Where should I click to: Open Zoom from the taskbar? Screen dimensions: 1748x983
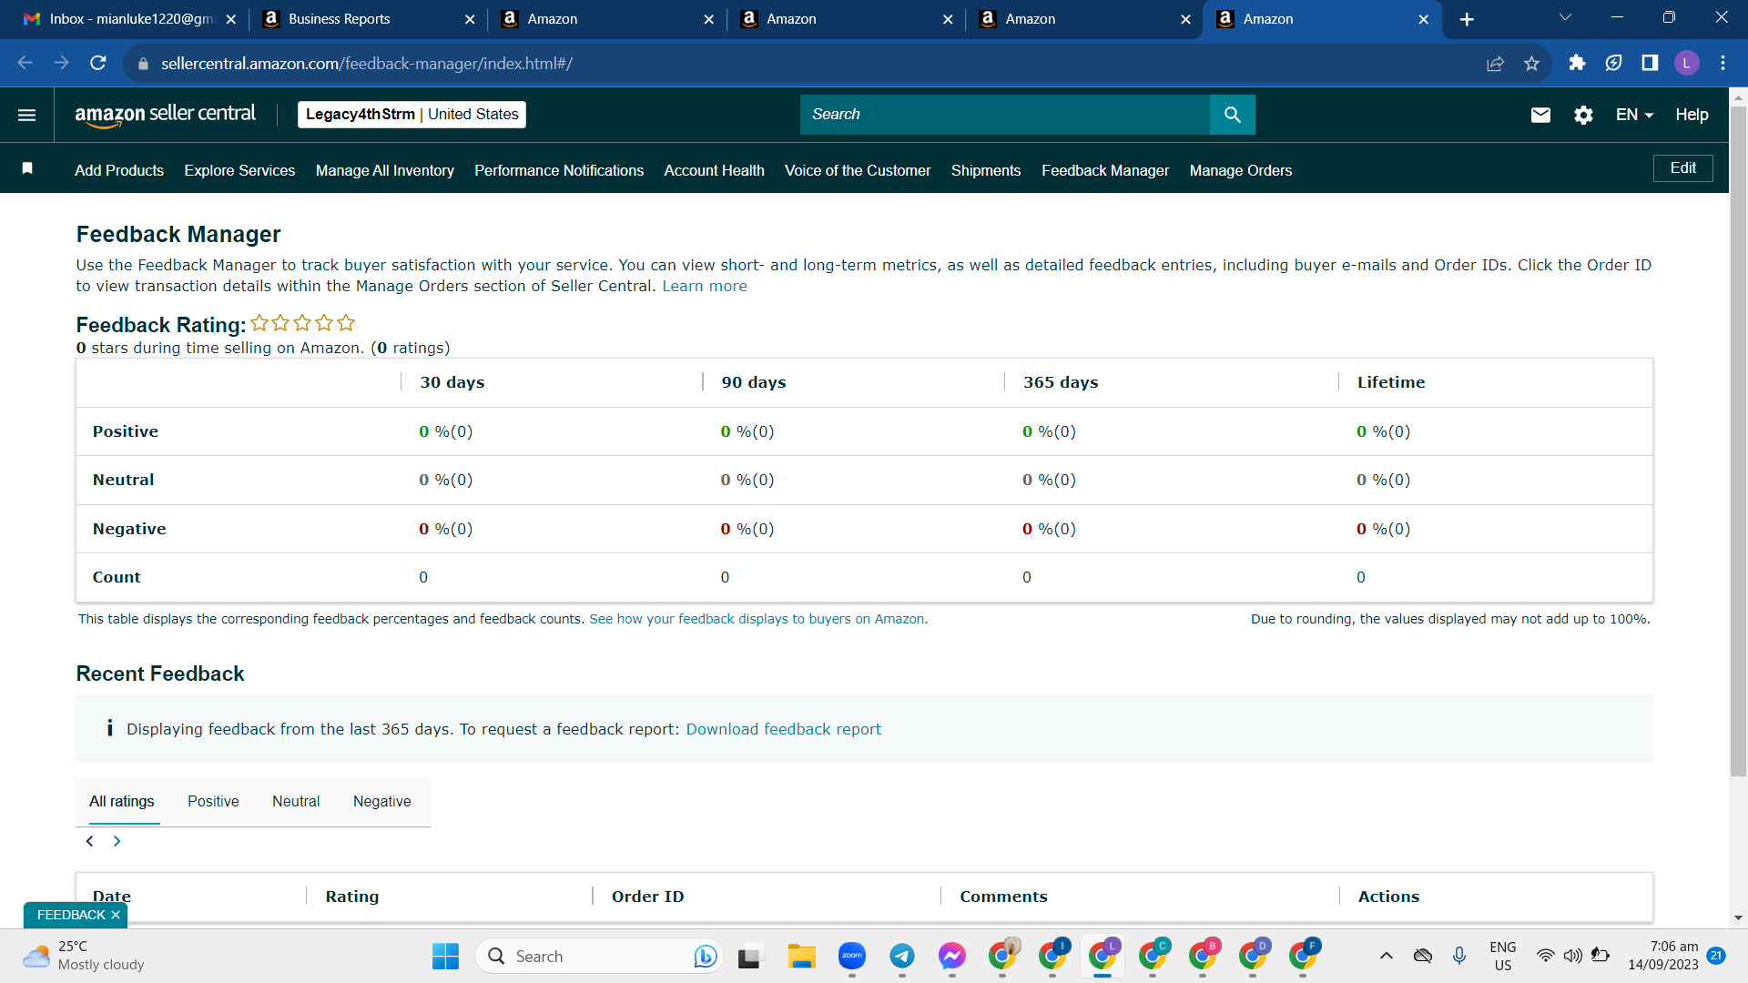point(851,956)
